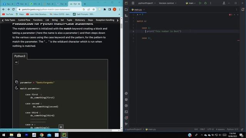Open Chrome extensions puzzle icon
246x138 pixels.
(105, 9)
